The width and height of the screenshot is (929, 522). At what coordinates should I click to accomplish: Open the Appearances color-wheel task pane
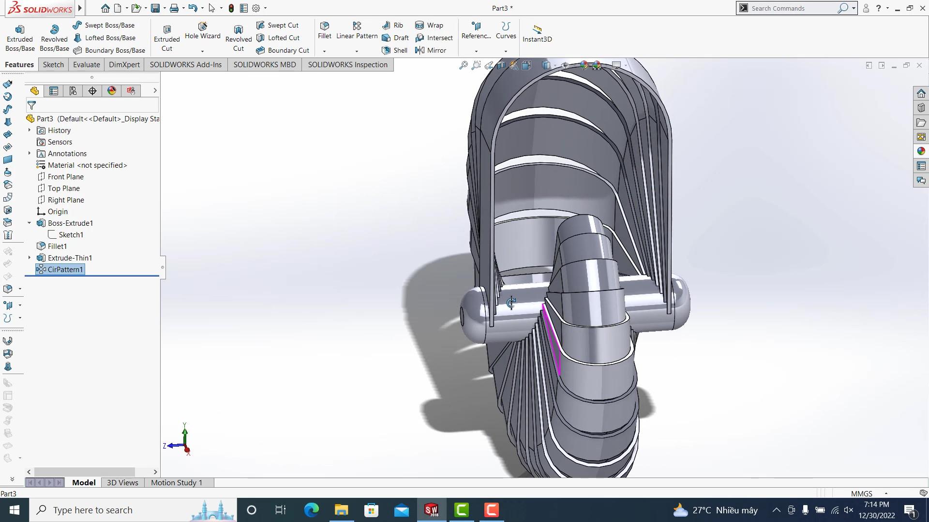click(921, 151)
